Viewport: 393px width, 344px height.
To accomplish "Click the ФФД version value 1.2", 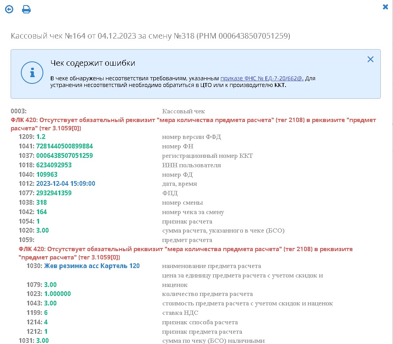I will click(x=41, y=137).
